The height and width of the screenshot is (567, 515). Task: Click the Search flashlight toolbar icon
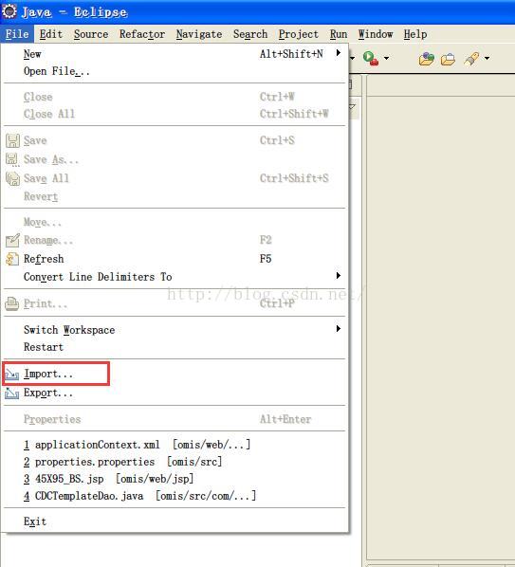coord(471,59)
